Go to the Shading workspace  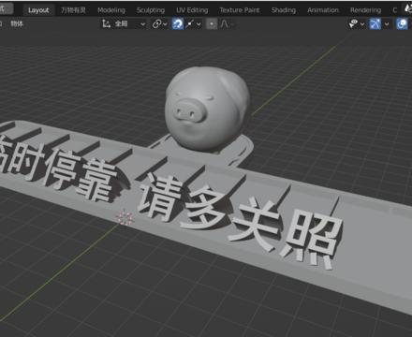(284, 10)
